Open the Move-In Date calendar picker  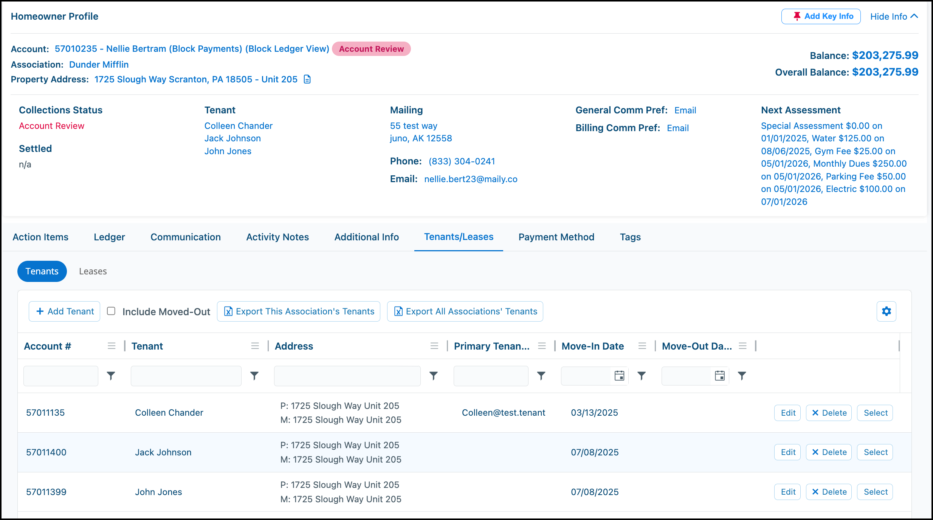(x=619, y=376)
